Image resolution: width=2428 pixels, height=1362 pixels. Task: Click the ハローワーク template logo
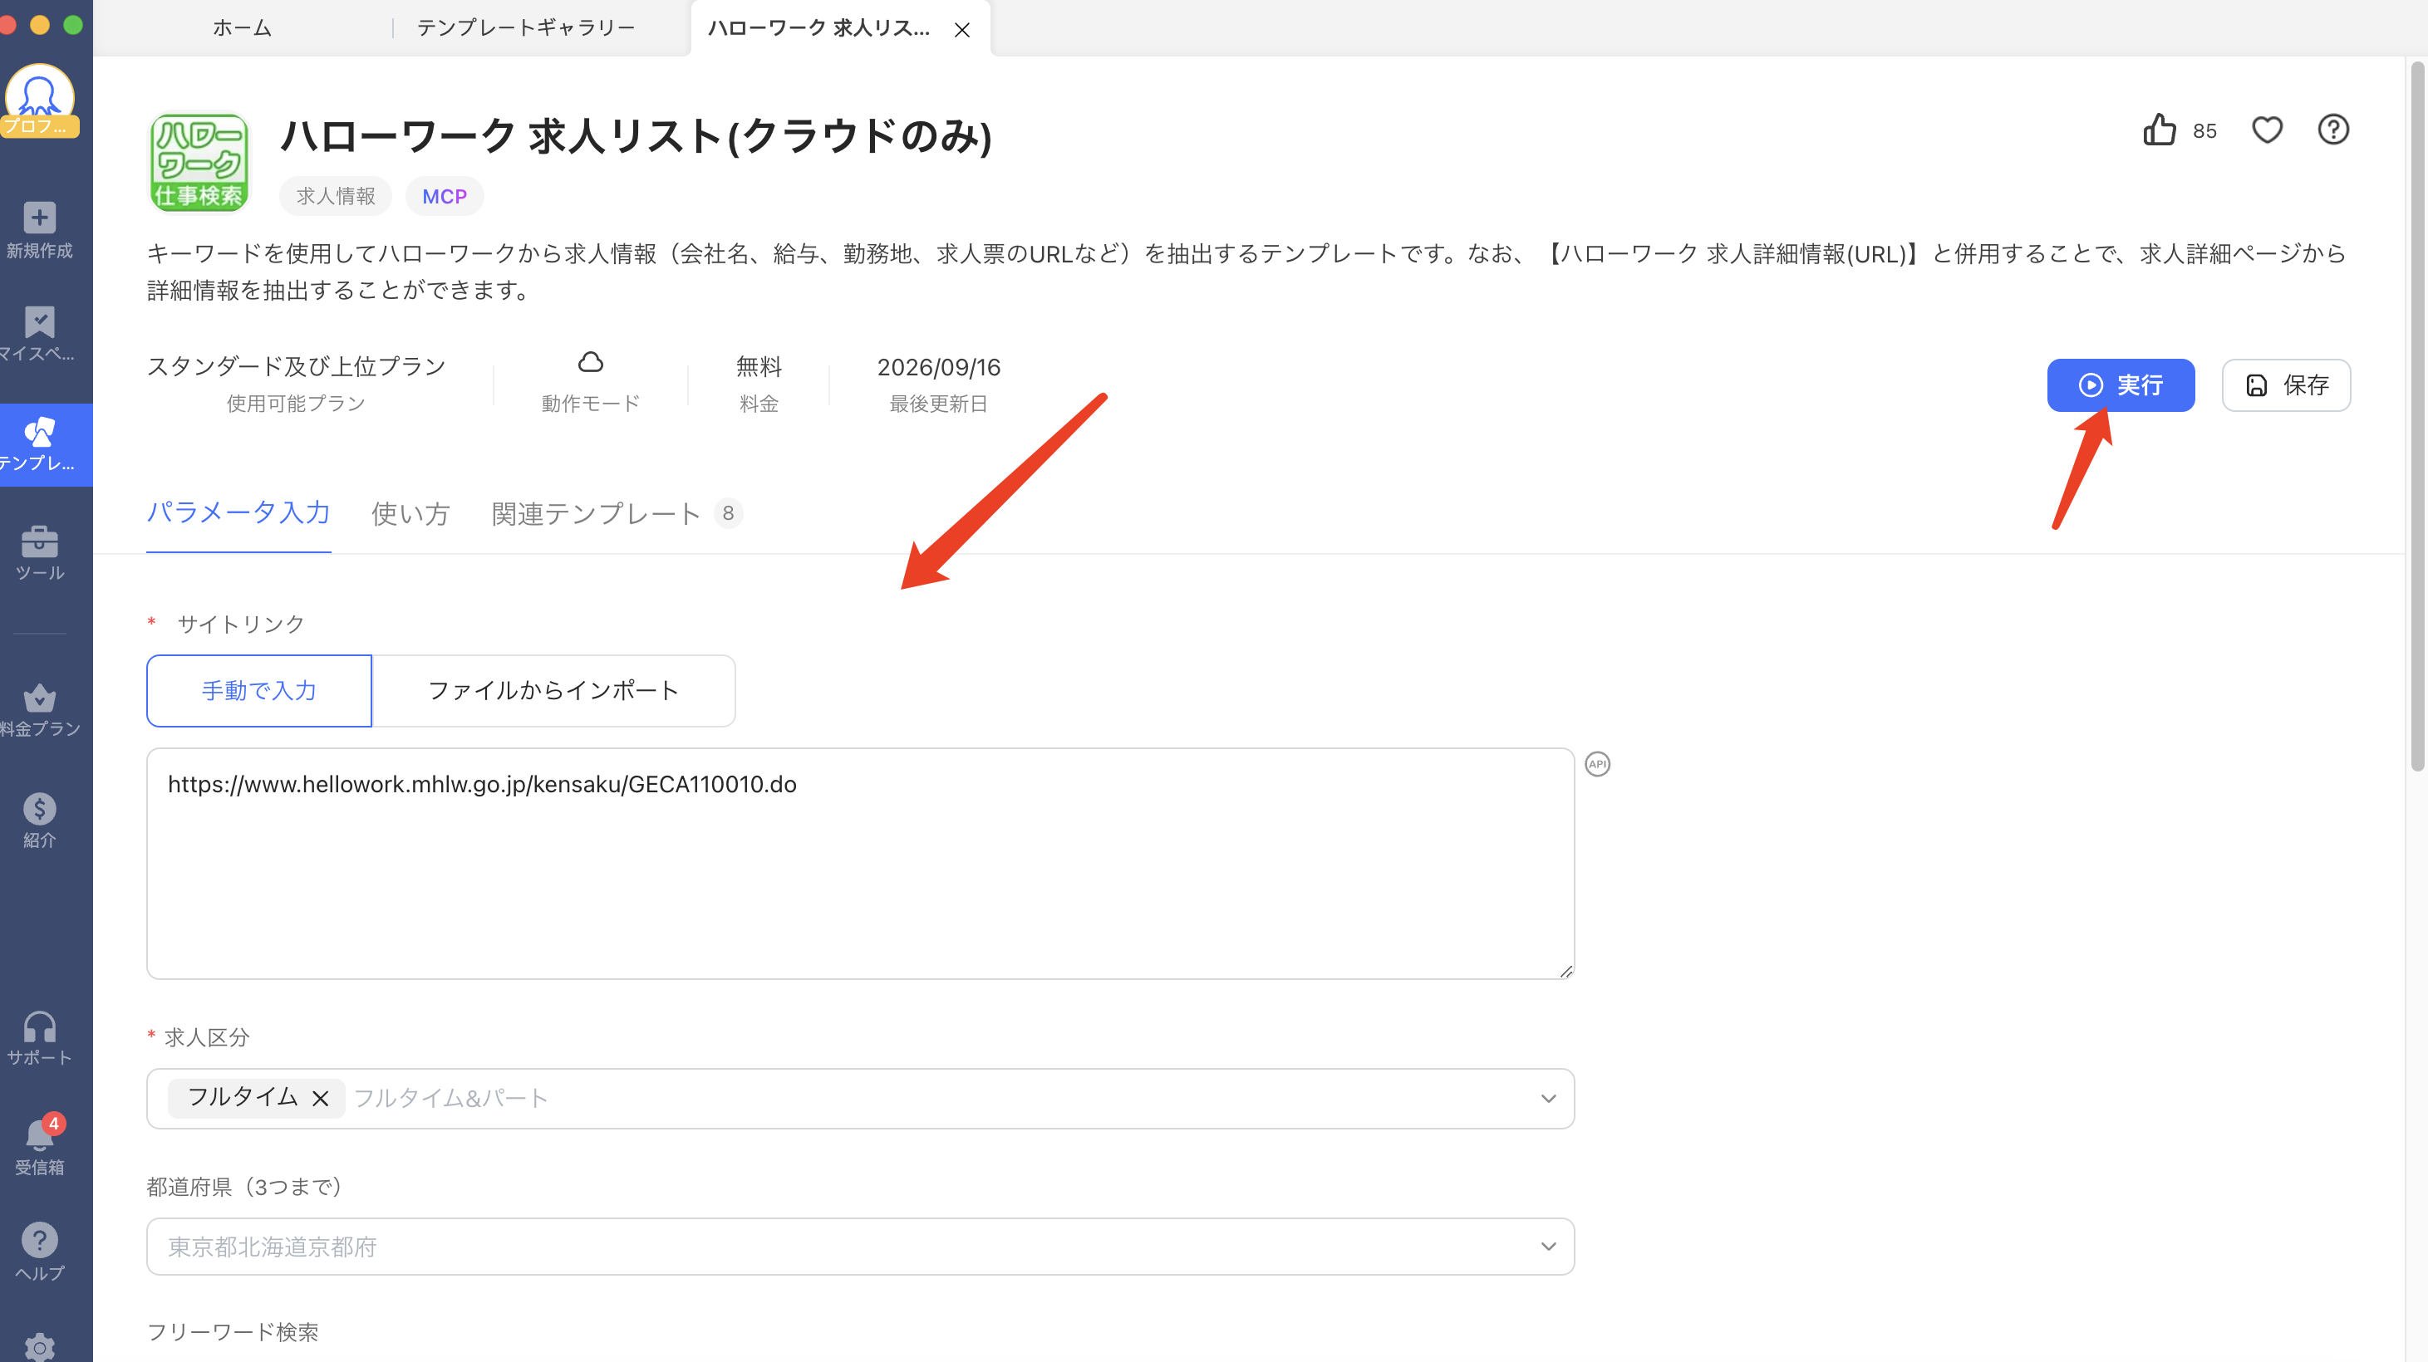[199, 162]
